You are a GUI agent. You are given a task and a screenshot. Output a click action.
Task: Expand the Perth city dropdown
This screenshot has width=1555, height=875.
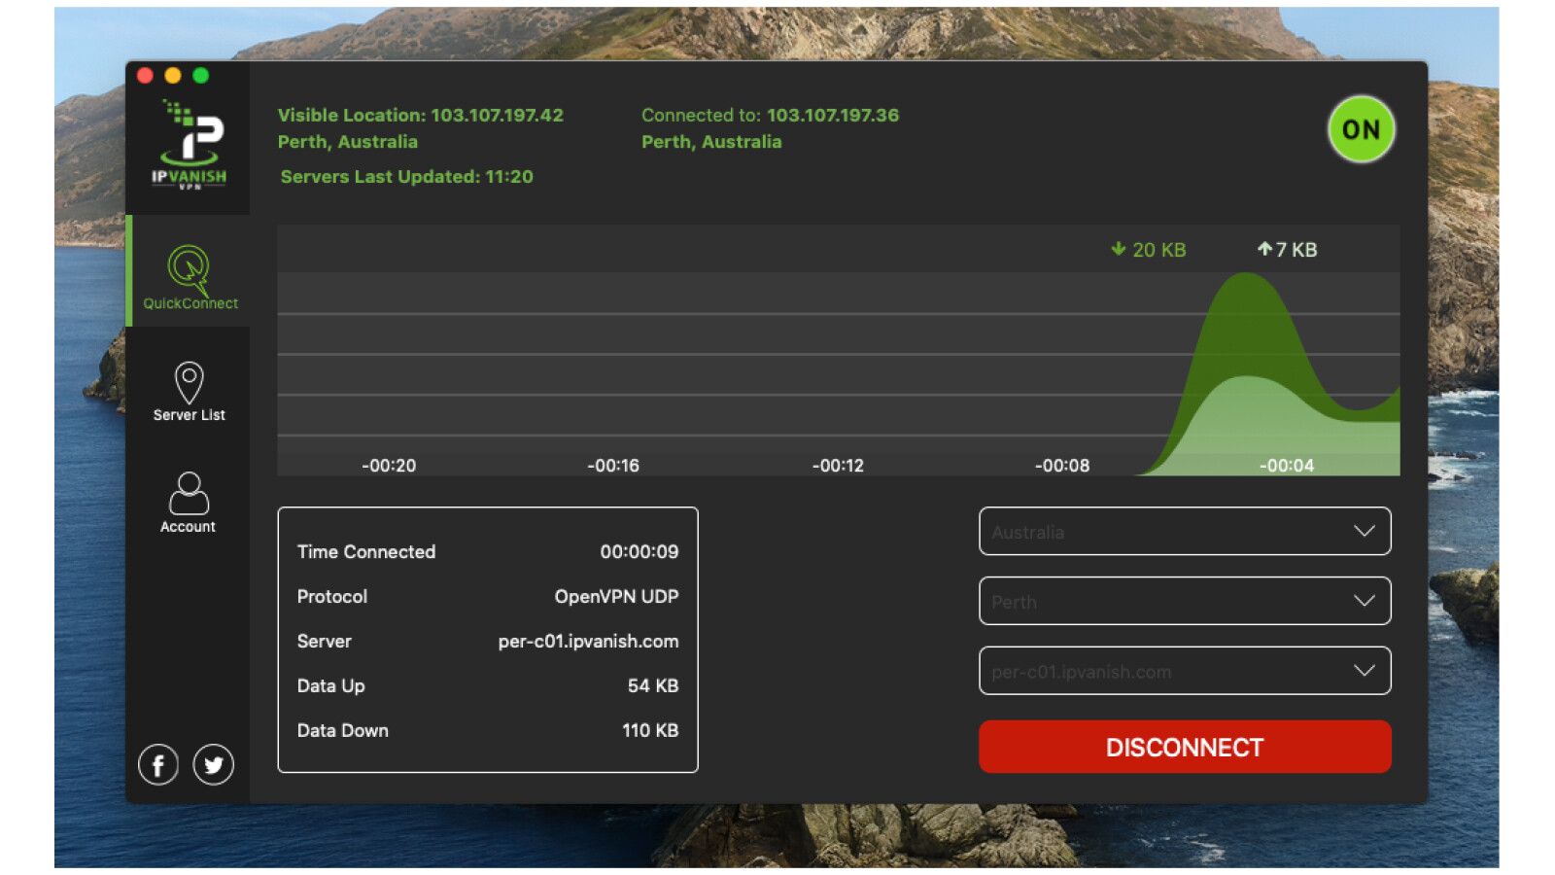pyautogui.click(x=1184, y=602)
